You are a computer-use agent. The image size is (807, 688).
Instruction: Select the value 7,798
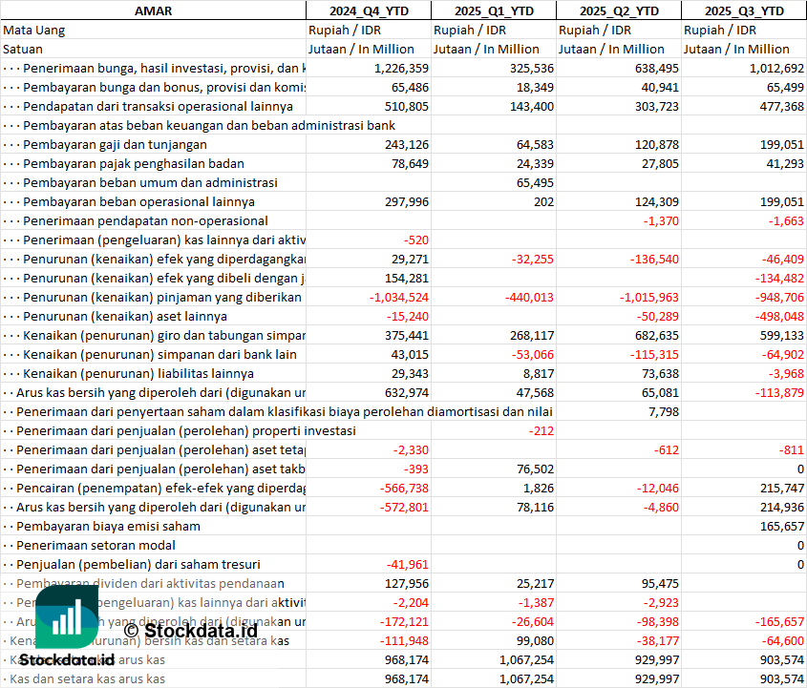click(x=664, y=412)
